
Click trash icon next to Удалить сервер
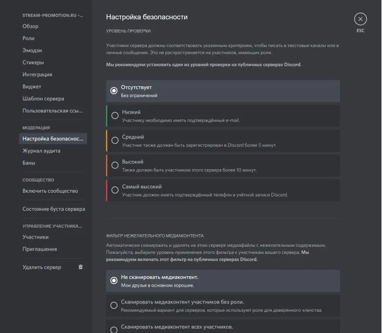(x=80, y=267)
